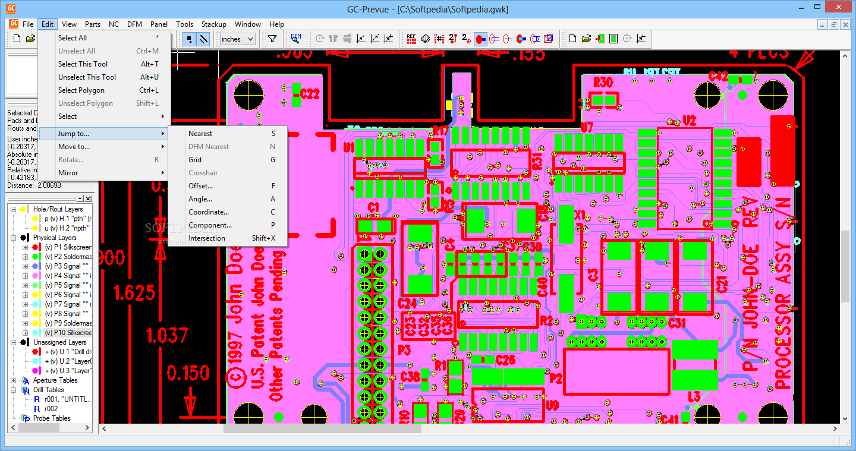The width and height of the screenshot is (856, 451).
Task: Click the red oval with crossing line icon
Action: click(508, 39)
